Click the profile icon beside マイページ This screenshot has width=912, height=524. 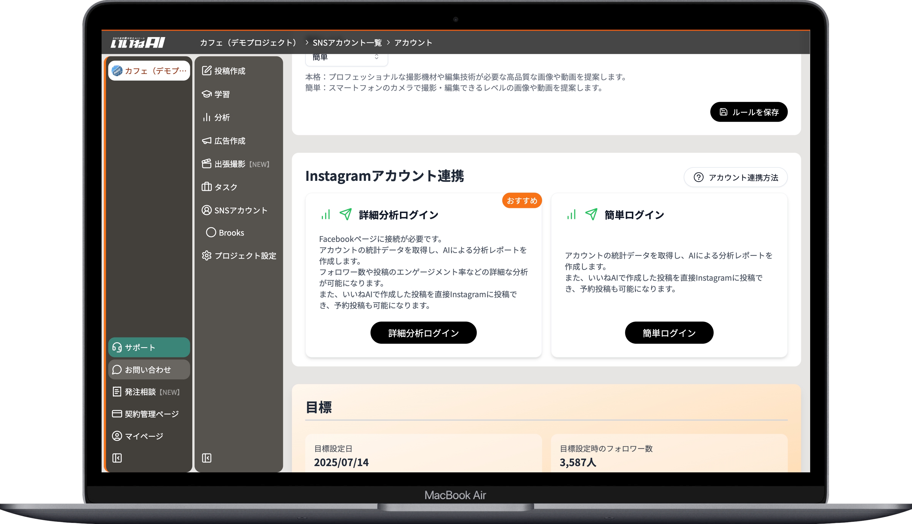117,436
